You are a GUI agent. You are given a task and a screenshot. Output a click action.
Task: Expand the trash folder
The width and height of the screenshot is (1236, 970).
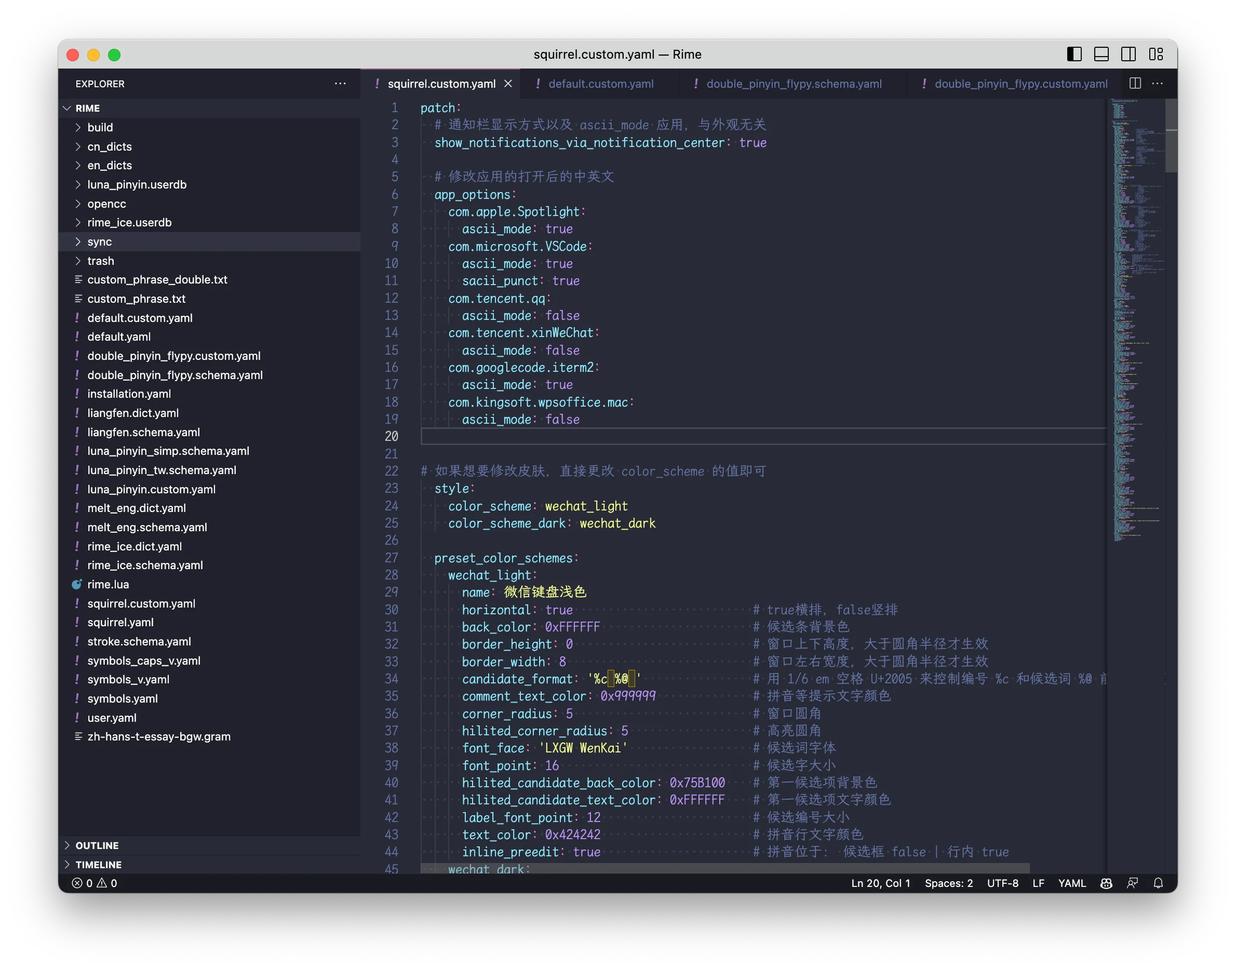click(210, 261)
